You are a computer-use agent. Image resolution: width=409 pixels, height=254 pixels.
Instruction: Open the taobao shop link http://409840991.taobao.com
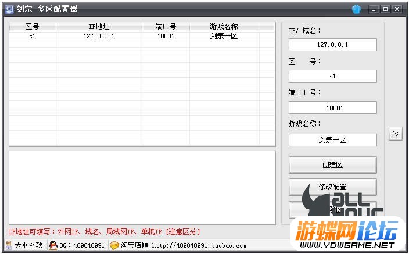coord(199,245)
